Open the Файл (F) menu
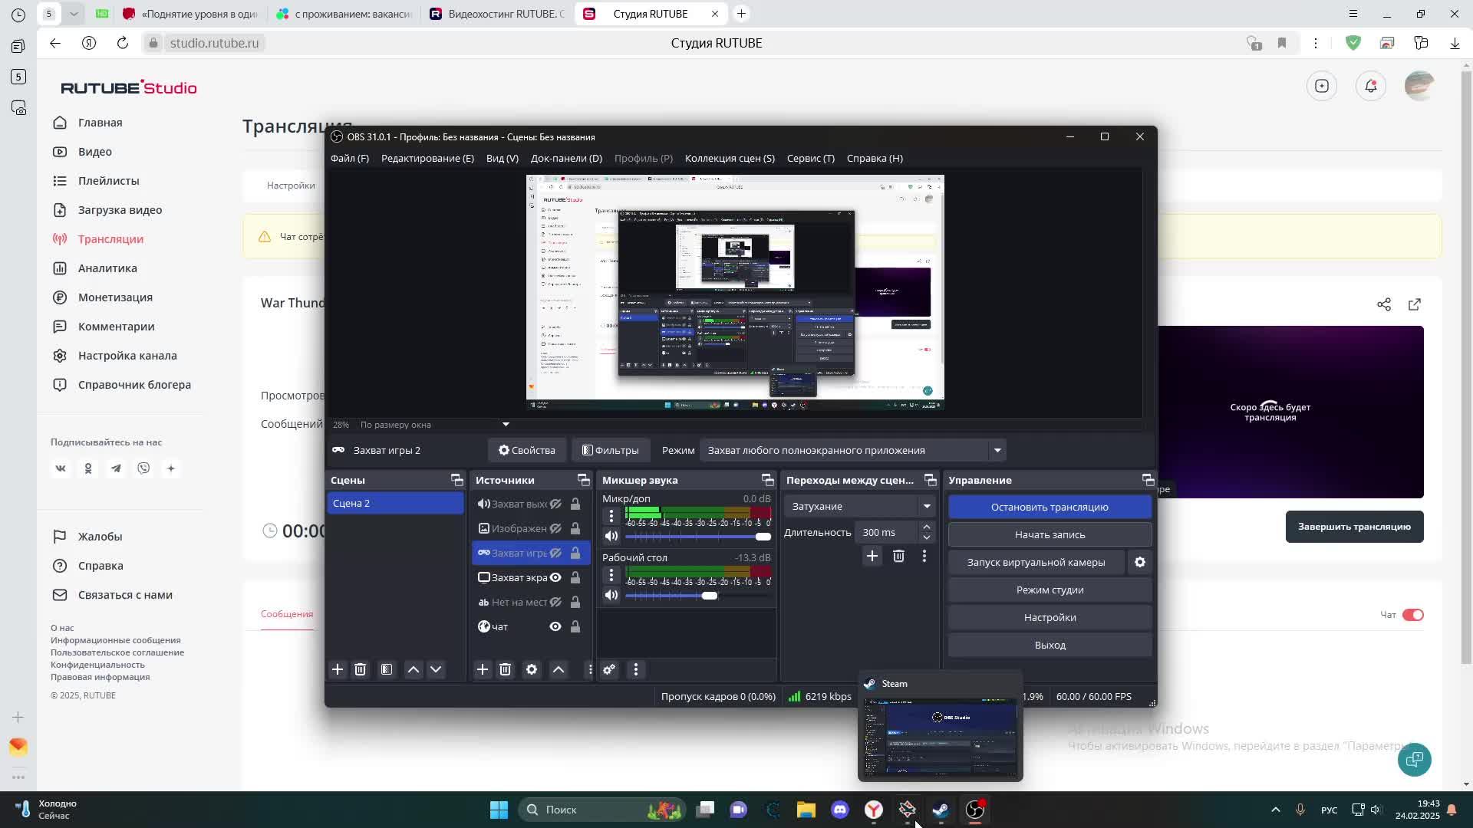1473x828 pixels. (349, 158)
